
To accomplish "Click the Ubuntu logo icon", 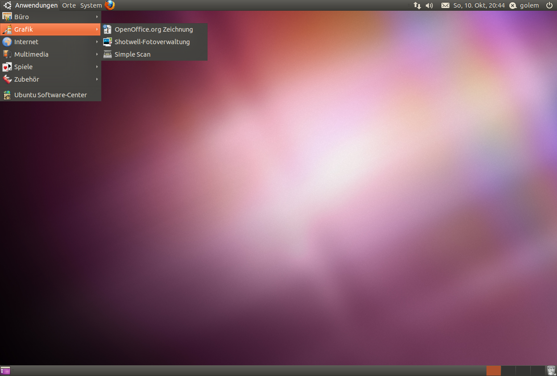I will [x=8, y=5].
